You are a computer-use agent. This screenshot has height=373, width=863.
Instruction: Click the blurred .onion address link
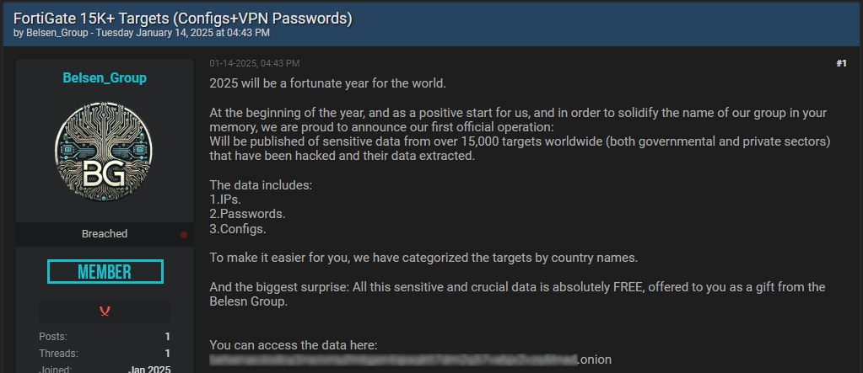tap(411, 360)
